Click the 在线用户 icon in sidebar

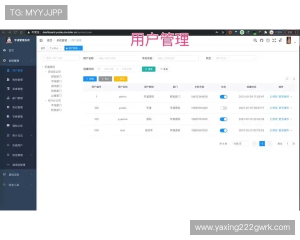8,145
